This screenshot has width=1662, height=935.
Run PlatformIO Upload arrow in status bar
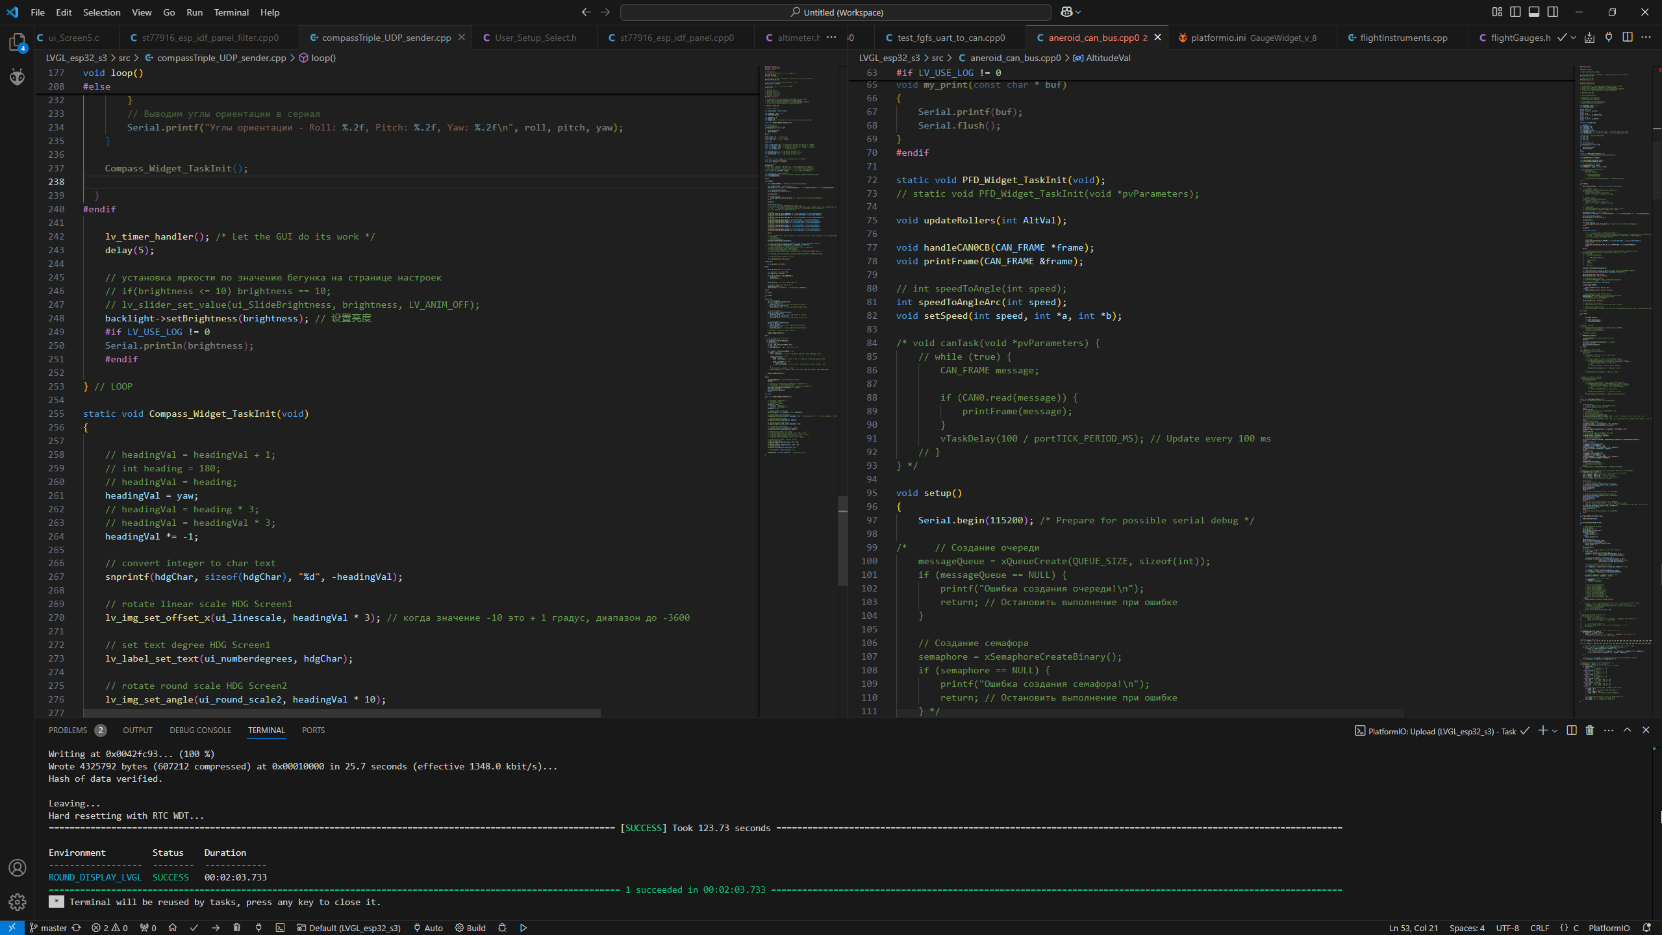[x=216, y=928]
